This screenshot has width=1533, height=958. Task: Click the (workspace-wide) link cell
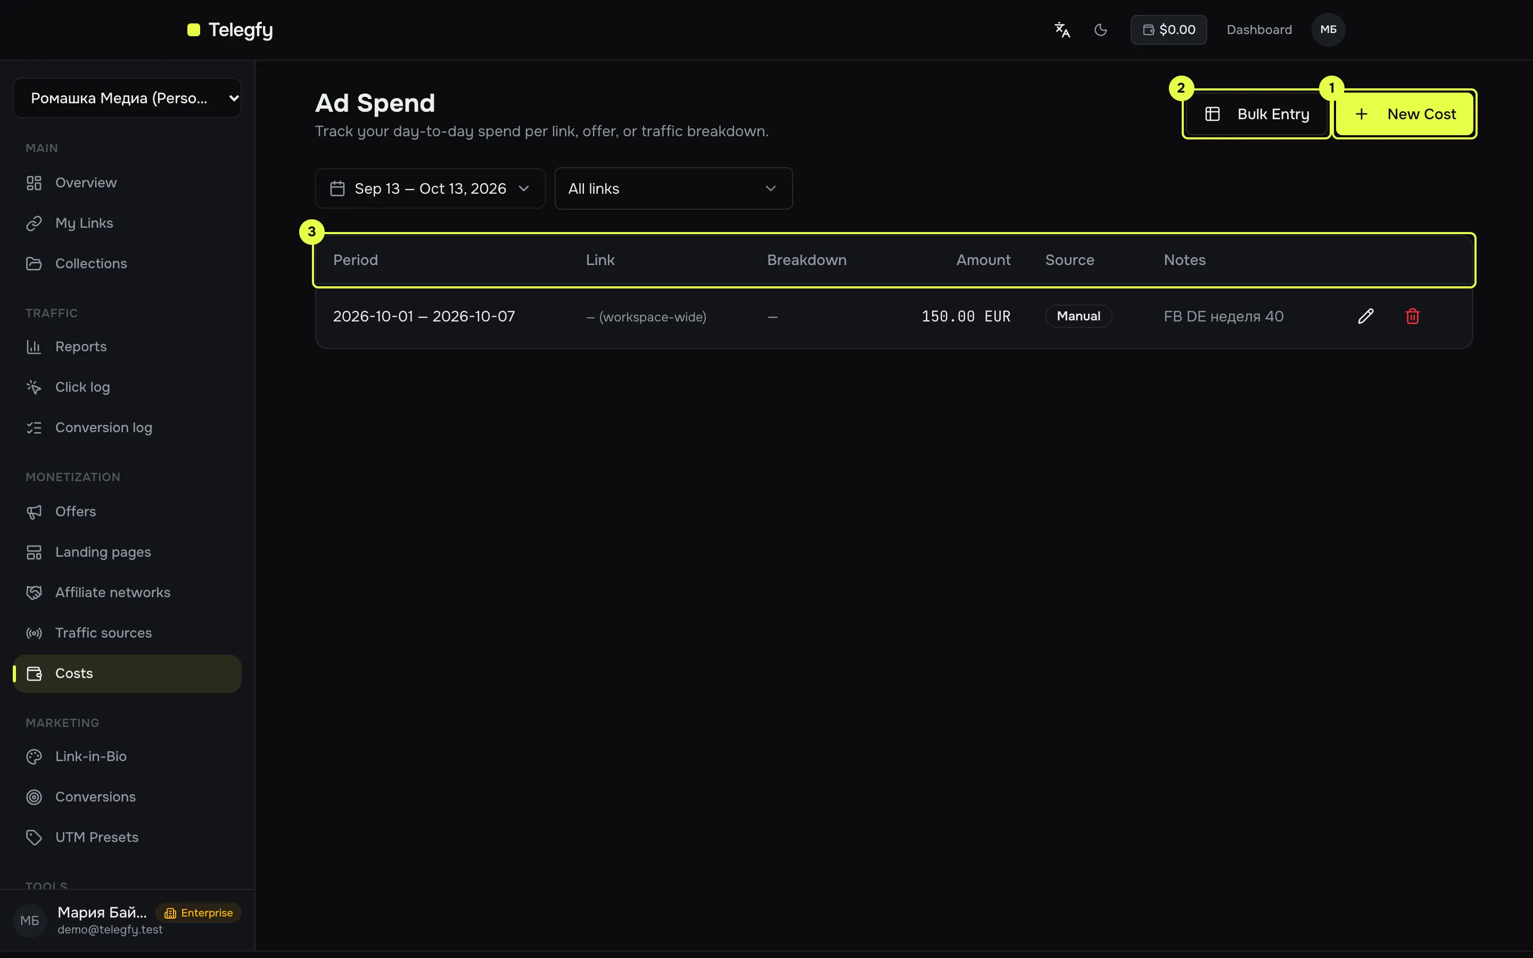(646, 317)
